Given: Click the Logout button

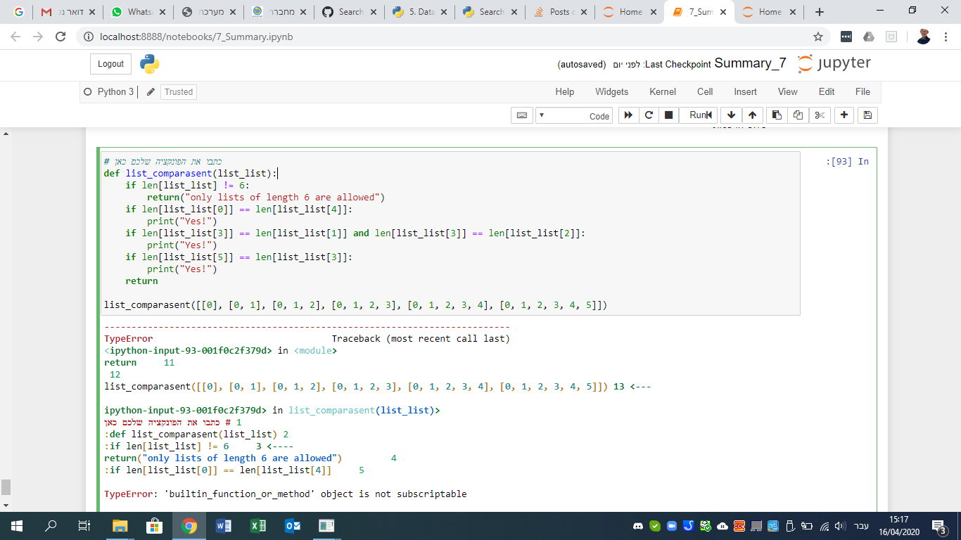Looking at the screenshot, I should (x=111, y=64).
